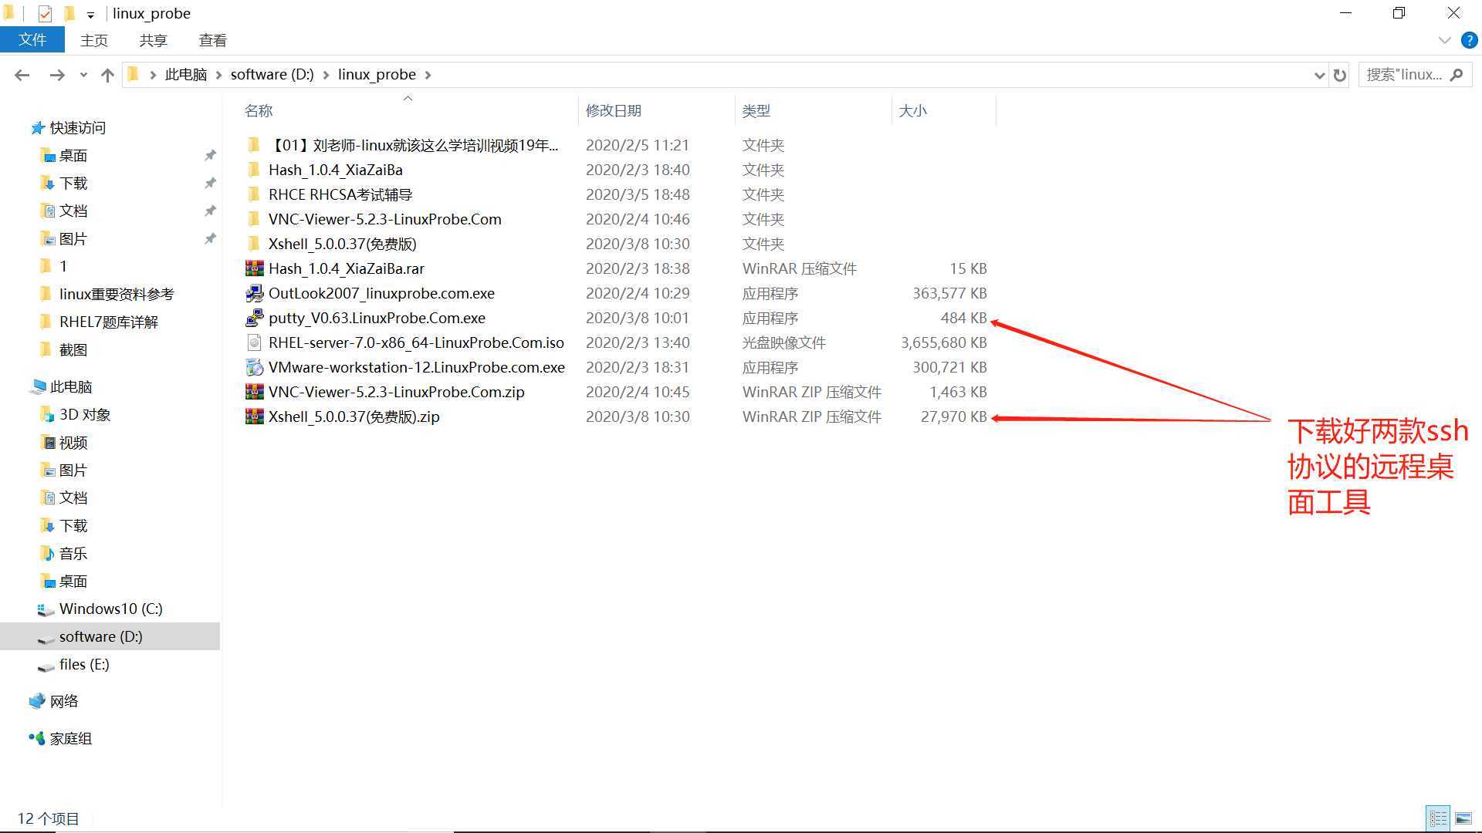Open 视频 under This PC
This screenshot has height=833, width=1482.
[x=73, y=443]
